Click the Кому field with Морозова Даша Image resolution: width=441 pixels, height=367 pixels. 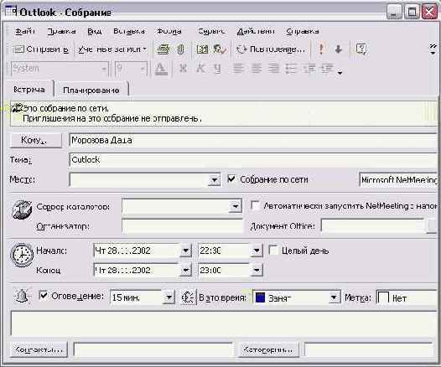click(253, 140)
